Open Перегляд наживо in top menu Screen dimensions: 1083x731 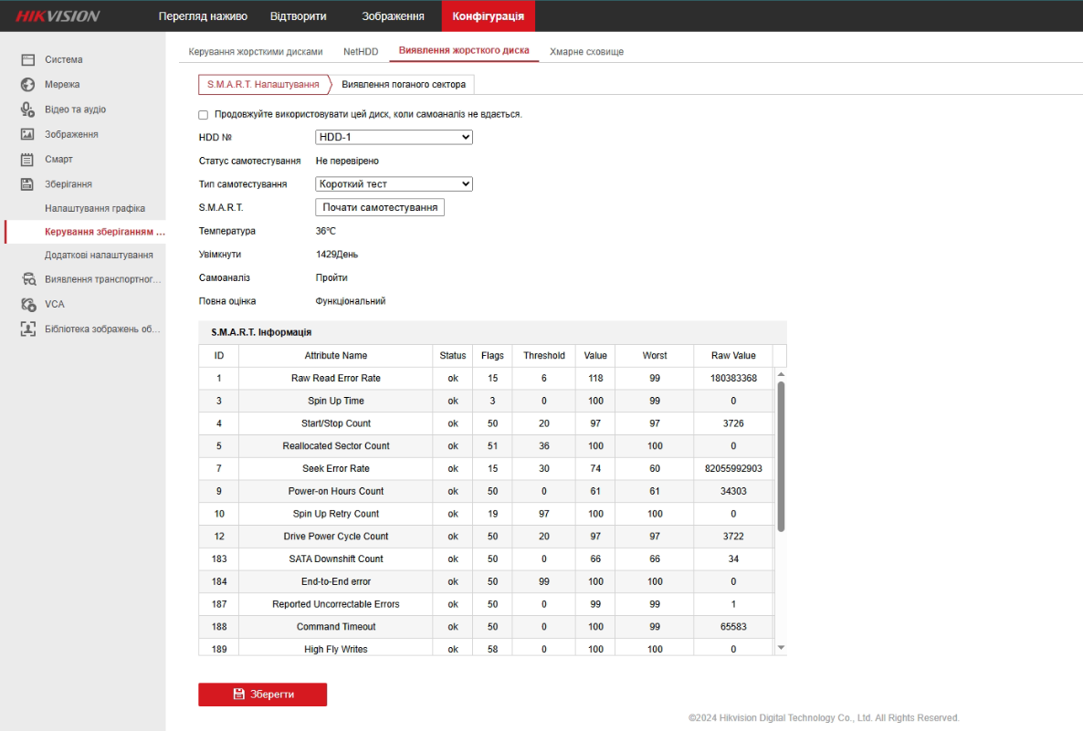(x=203, y=16)
